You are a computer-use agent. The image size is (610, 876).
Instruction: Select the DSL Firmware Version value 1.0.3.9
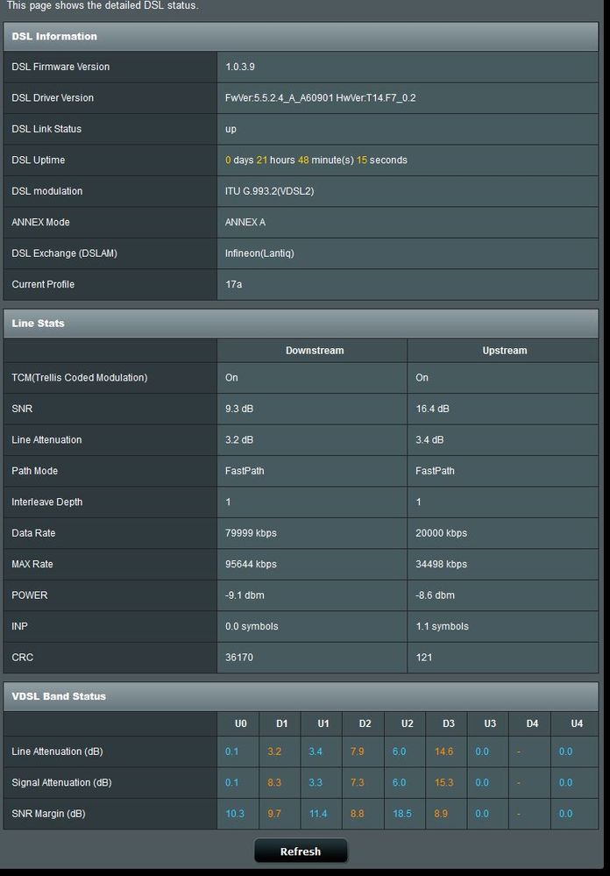coord(240,68)
